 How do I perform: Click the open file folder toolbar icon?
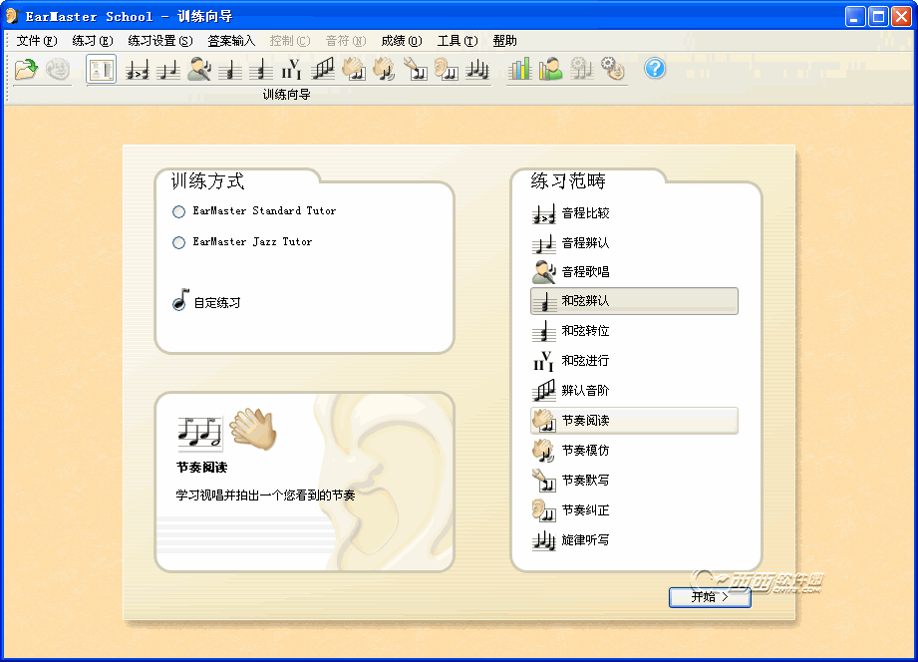[x=26, y=69]
